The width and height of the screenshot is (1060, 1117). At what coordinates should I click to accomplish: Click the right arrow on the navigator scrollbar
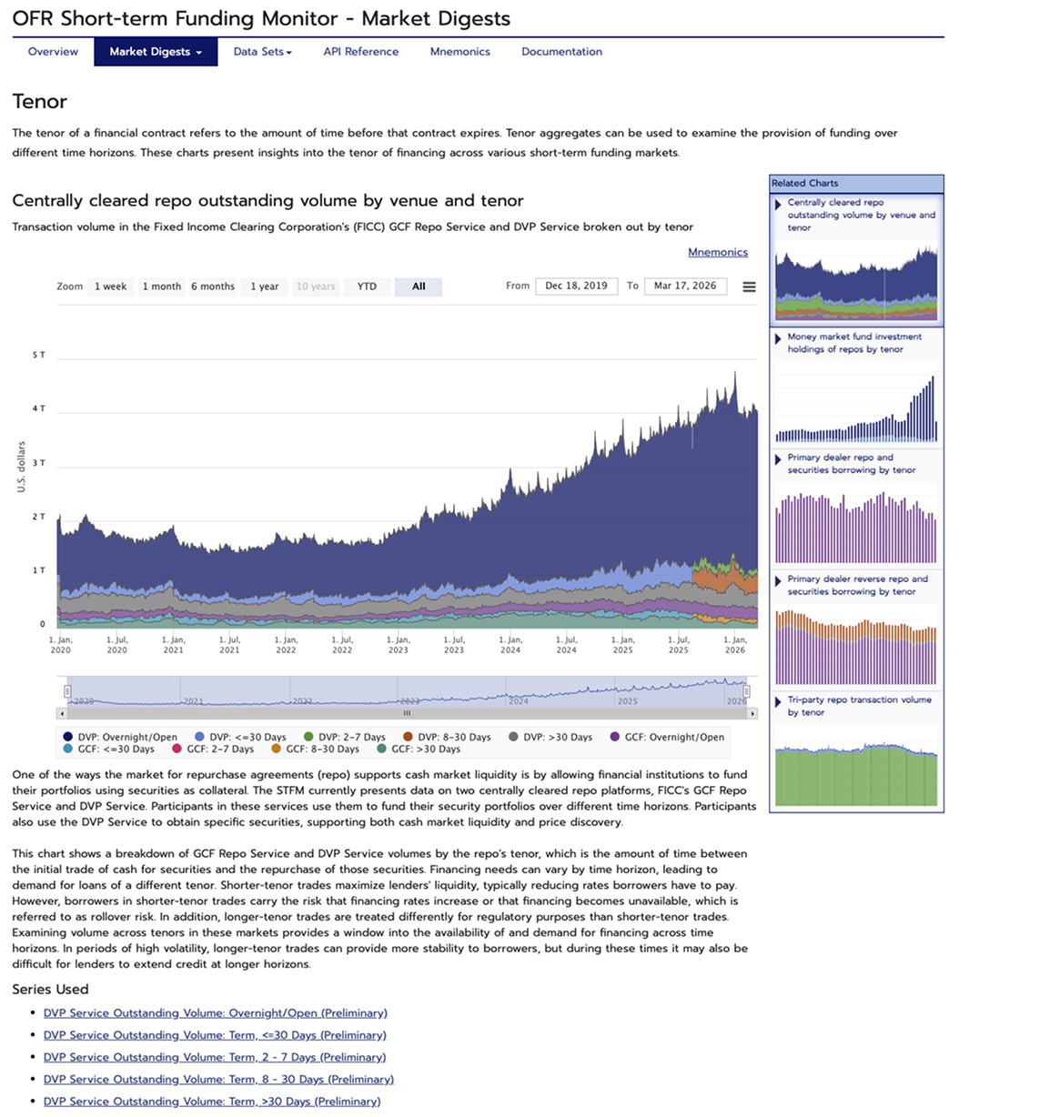coord(752,713)
